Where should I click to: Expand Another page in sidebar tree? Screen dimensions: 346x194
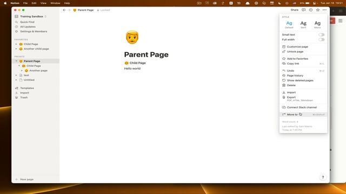coord(22,71)
